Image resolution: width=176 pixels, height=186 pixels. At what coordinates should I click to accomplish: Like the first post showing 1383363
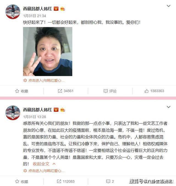pos(154,91)
